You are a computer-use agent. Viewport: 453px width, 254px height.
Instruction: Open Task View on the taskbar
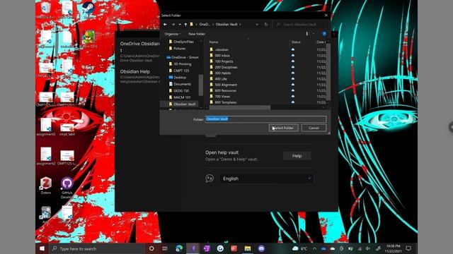[x=165, y=248]
